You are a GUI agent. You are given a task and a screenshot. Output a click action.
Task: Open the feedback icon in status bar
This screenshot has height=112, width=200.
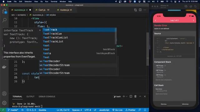(x=140, y=110)
